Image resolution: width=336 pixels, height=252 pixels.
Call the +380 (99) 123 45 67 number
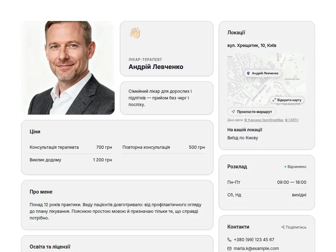(x=254, y=239)
